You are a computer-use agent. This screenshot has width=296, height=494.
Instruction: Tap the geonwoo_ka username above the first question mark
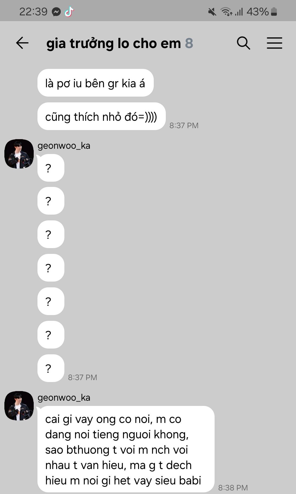(64, 146)
